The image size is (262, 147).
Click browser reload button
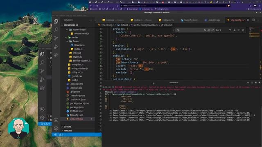[97, 6]
